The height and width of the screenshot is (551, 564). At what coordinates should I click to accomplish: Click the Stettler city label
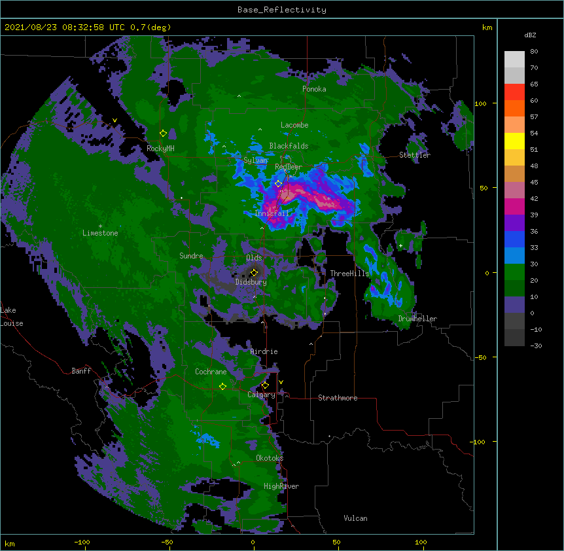(415, 155)
